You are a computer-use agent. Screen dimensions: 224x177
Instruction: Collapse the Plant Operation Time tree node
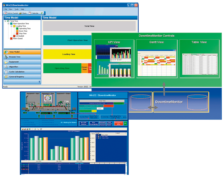click(8, 23)
